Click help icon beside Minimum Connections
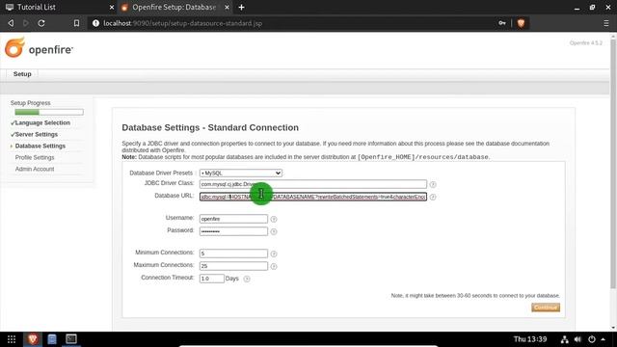 click(x=274, y=254)
